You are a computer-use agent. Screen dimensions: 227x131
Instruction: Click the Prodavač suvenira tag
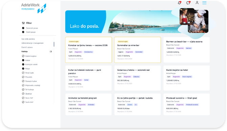pyautogui.click(x=192, y=105)
